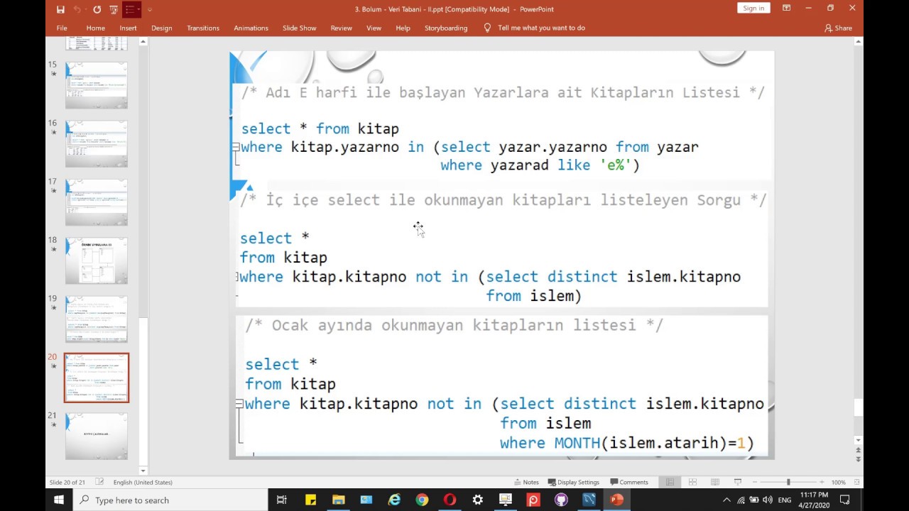909x511 pixels.
Task: Start slide show from beginning icon
Action: (x=113, y=9)
